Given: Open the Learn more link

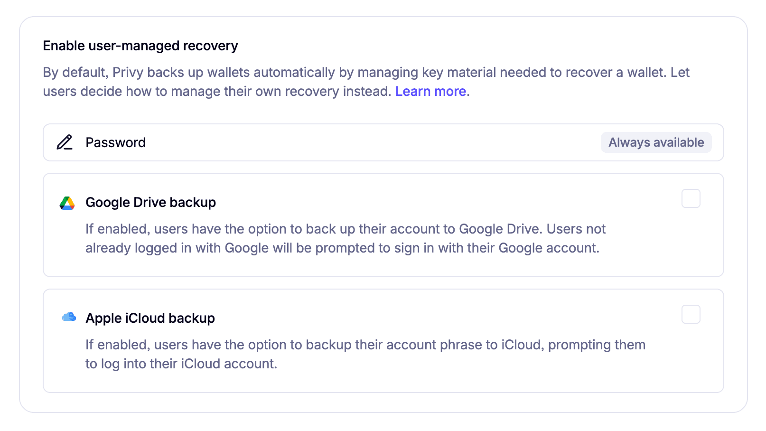Looking at the screenshot, I should pos(430,91).
